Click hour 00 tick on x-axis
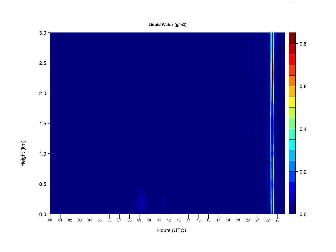The image size is (336, 252). (x=50, y=220)
